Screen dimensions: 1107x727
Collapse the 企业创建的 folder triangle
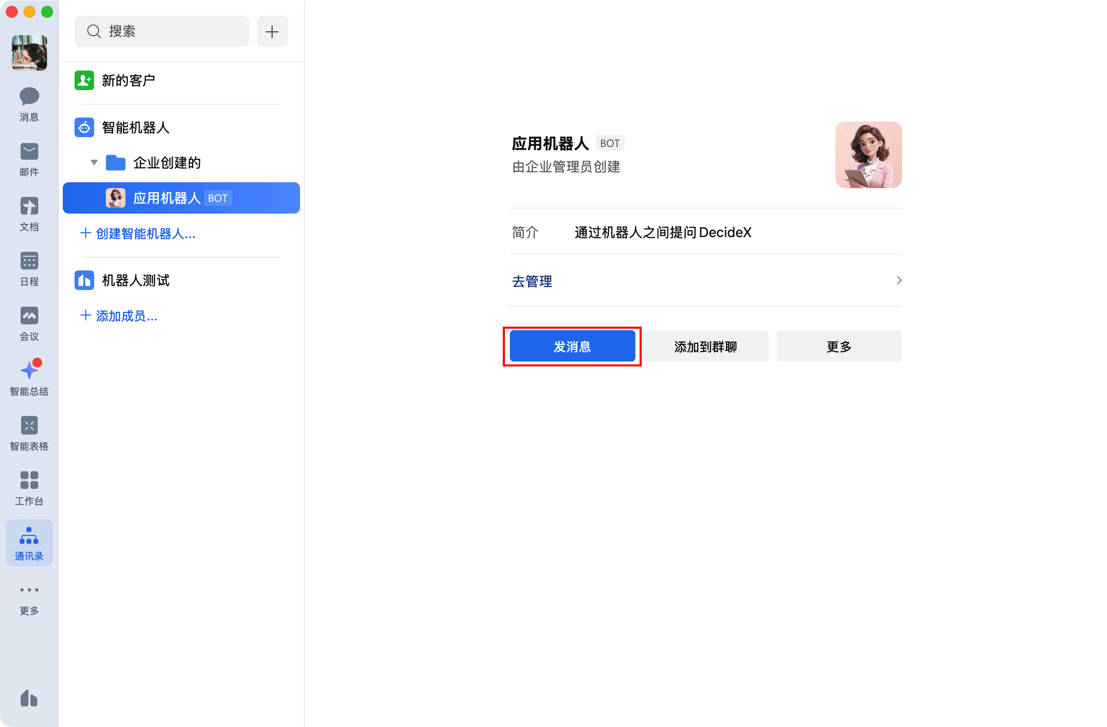[94, 163]
